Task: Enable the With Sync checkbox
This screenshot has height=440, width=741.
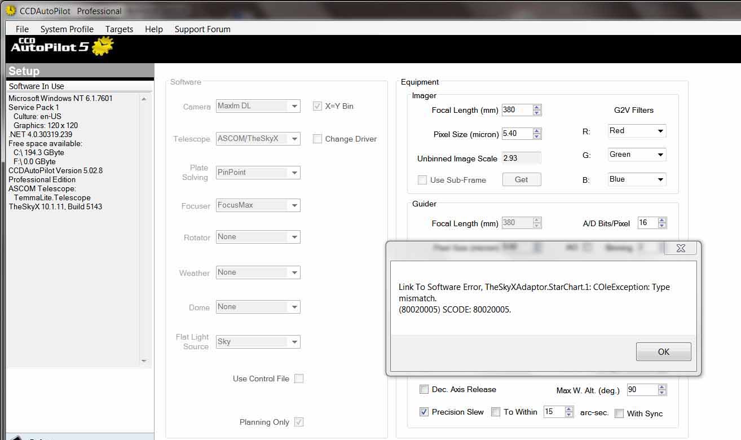Action: pos(619,413)
